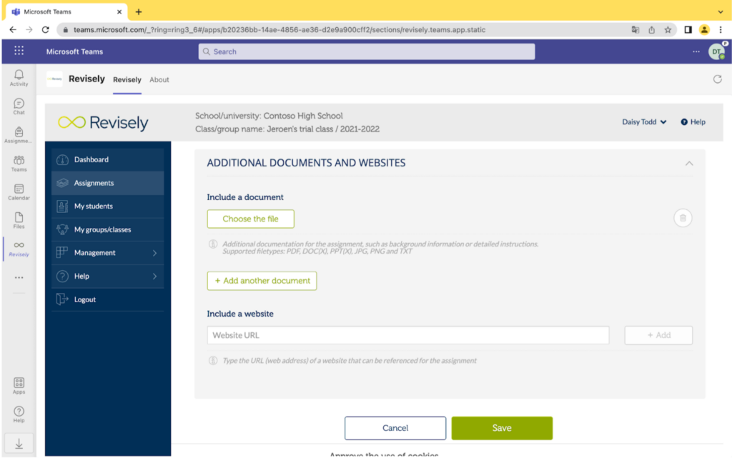Click Add another document button

(x=262, y=281)
